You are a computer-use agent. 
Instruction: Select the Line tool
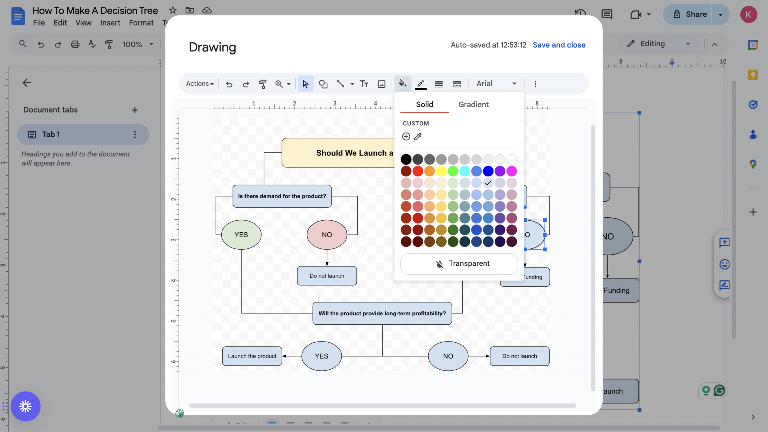(340, 83)
